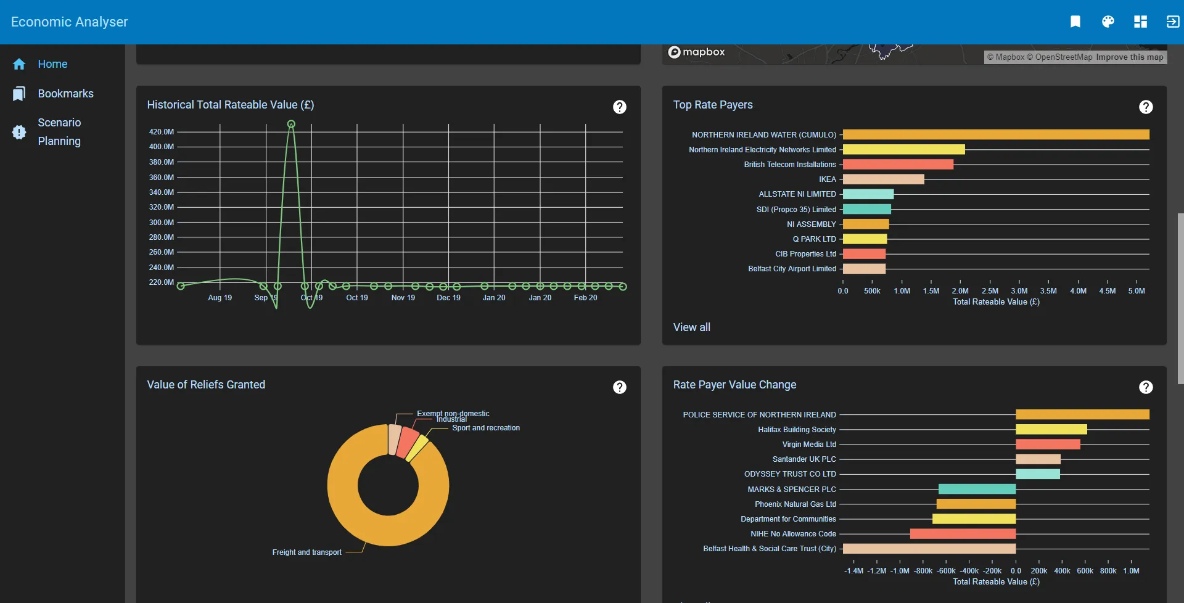This screenshot has height=603, width=1184.
Task: Click the 'Historical Total Rateable Value (£)' heading
Action: pos(231,105)
